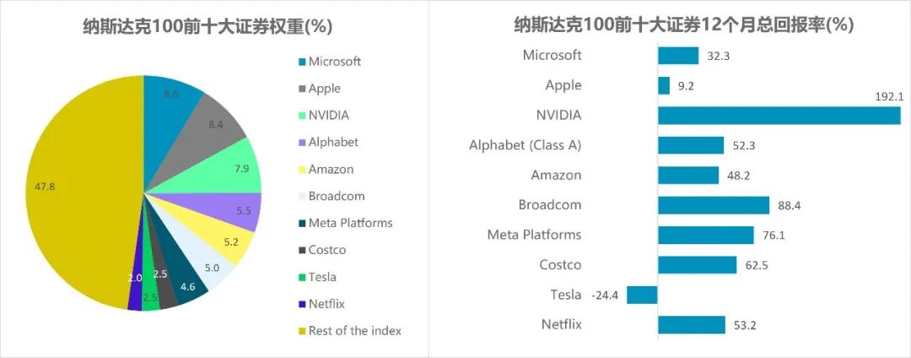This screenshot has height=358, width=911.
Task: Click the Broadcom 88.4 return bar
Action: click(x=713, y=205)
